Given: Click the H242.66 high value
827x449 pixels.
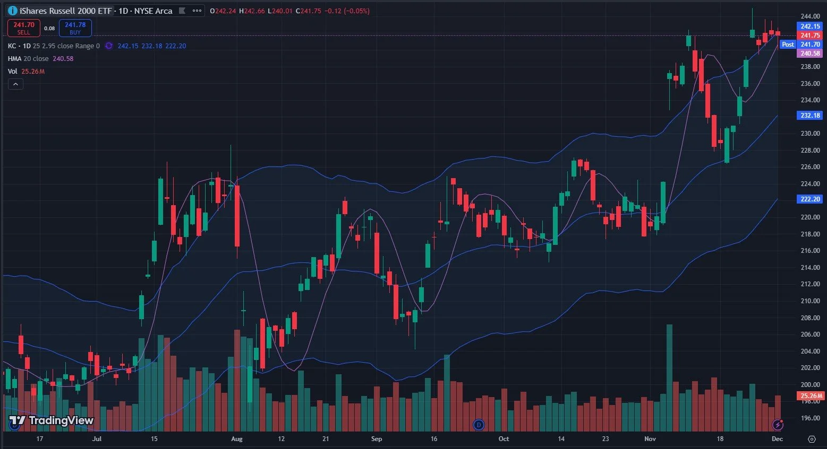Looking at the screenshot, I should (x=252, y=11).
